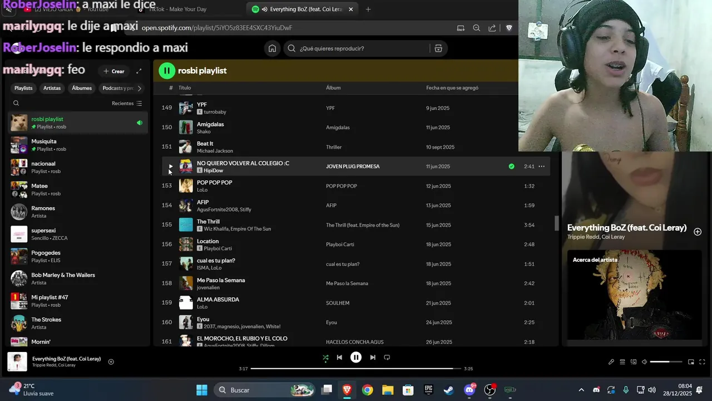Open Discord from the taskbar

coord(469,390)
